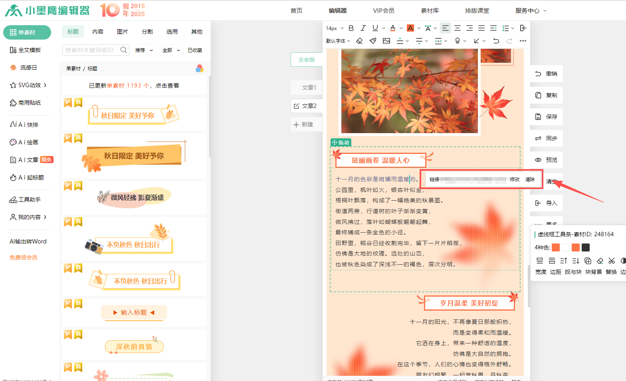Enable left alignment for the paragraph
The width and height of the screenshot is (626, 381).
click(x=445, y=28)
